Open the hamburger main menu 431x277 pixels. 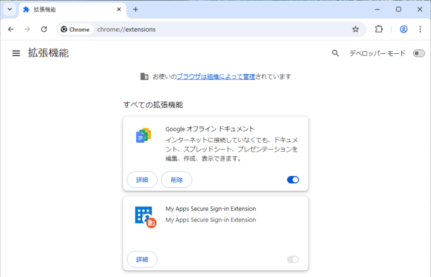click(16, 53)
